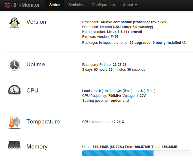This screenshot has height=167, width=193.
Task: Select the Status tab
Action: [55, 5]
